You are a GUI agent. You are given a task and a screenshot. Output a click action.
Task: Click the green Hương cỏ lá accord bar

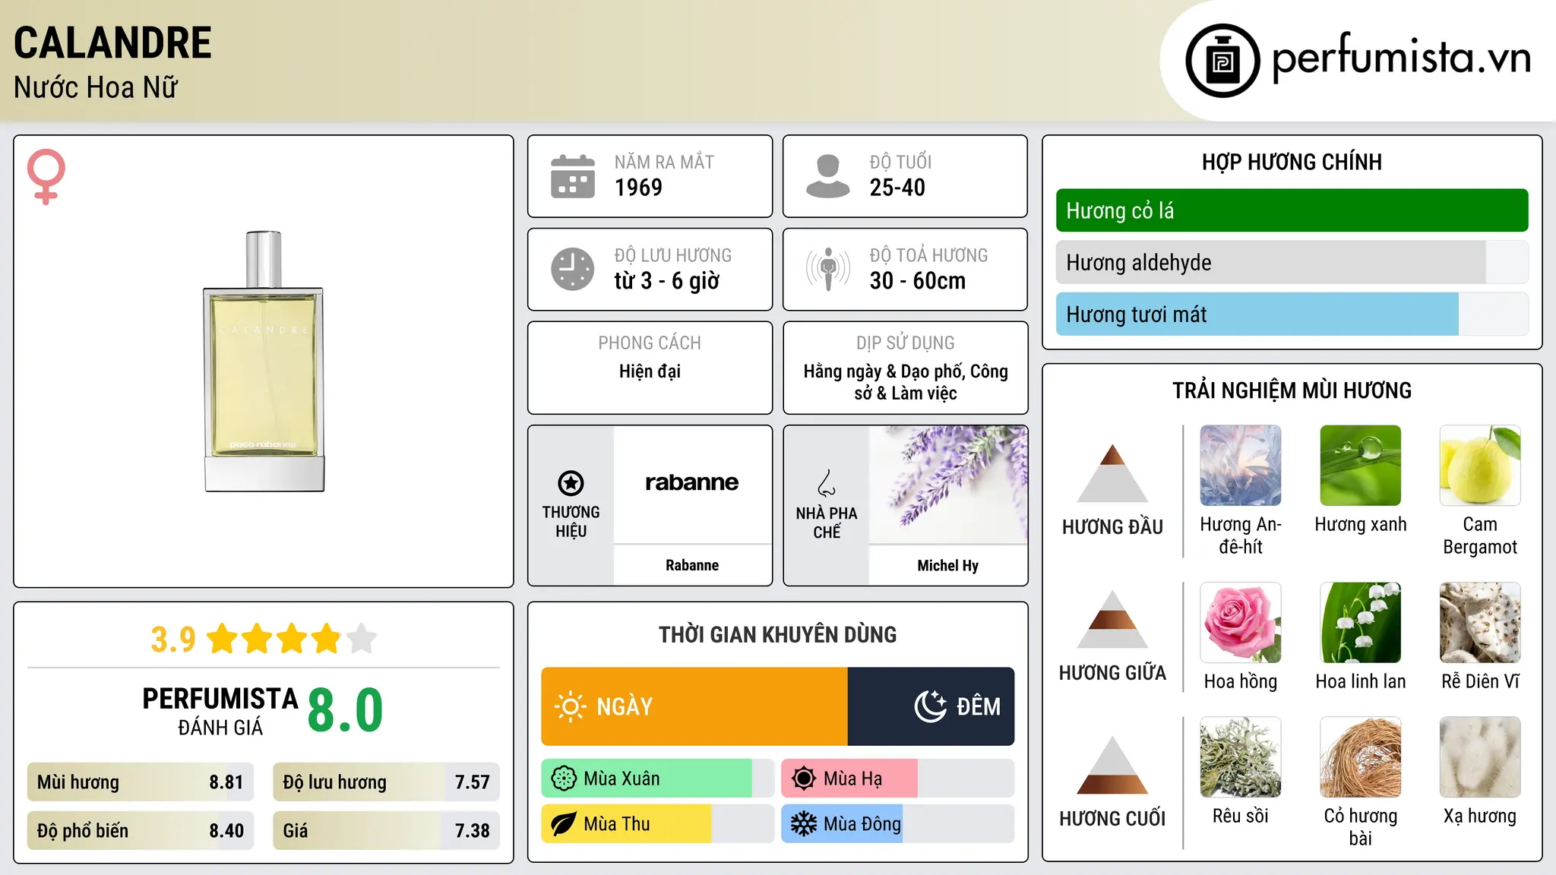[x=1292, y=210]
